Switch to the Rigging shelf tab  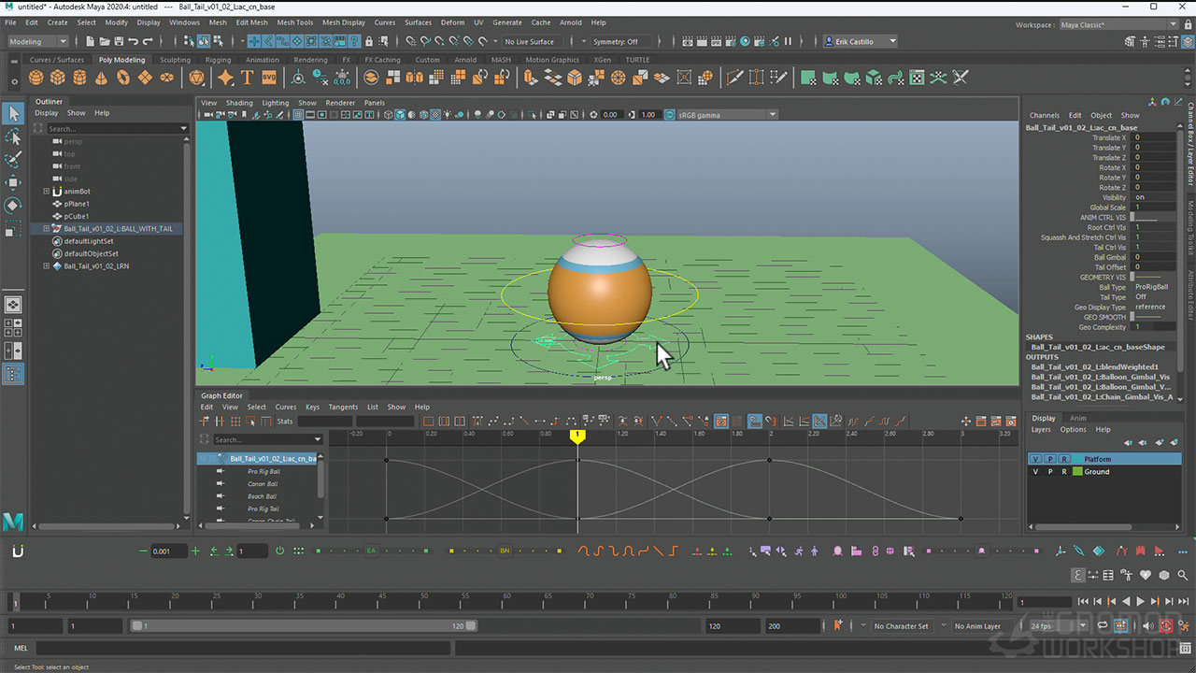218,60
